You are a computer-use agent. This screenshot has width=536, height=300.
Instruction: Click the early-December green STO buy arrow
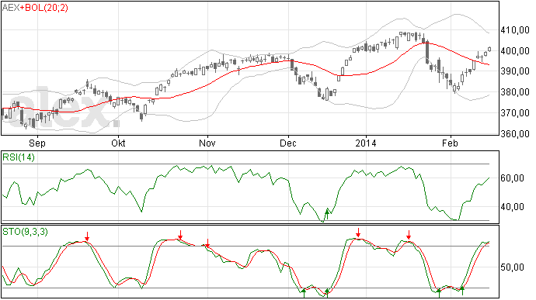click(x=304, y=292)
